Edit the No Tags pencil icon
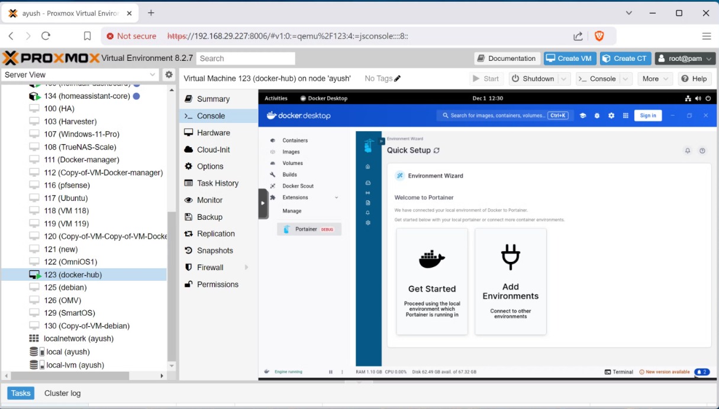 (x=398, y=79)
